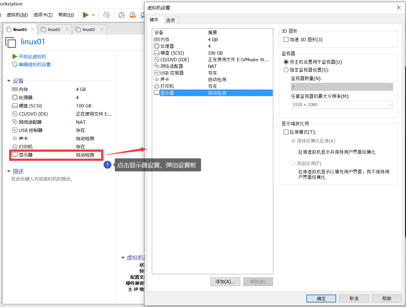
Task: Open the 1920 x 1080 resolution dropdown
Action: 342,105
